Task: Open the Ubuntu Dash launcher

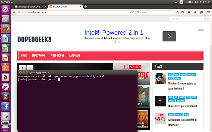Action: (5, 9)
